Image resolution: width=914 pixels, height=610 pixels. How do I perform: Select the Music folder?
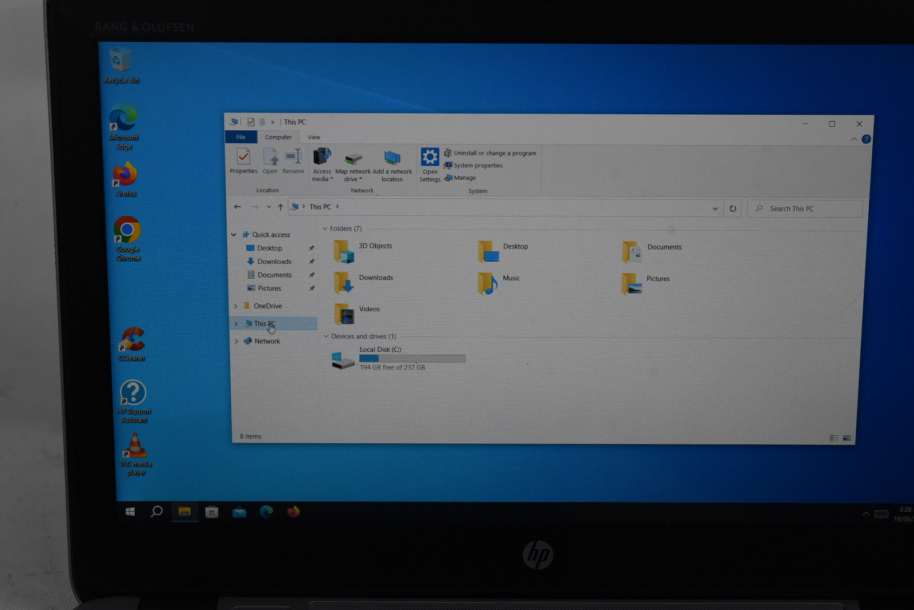(x=499, y=283)
